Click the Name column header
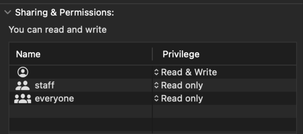The image size is (303, 134). [28, 54]
